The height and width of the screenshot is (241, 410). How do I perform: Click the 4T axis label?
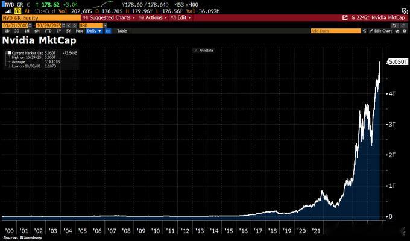pos(392,93)
